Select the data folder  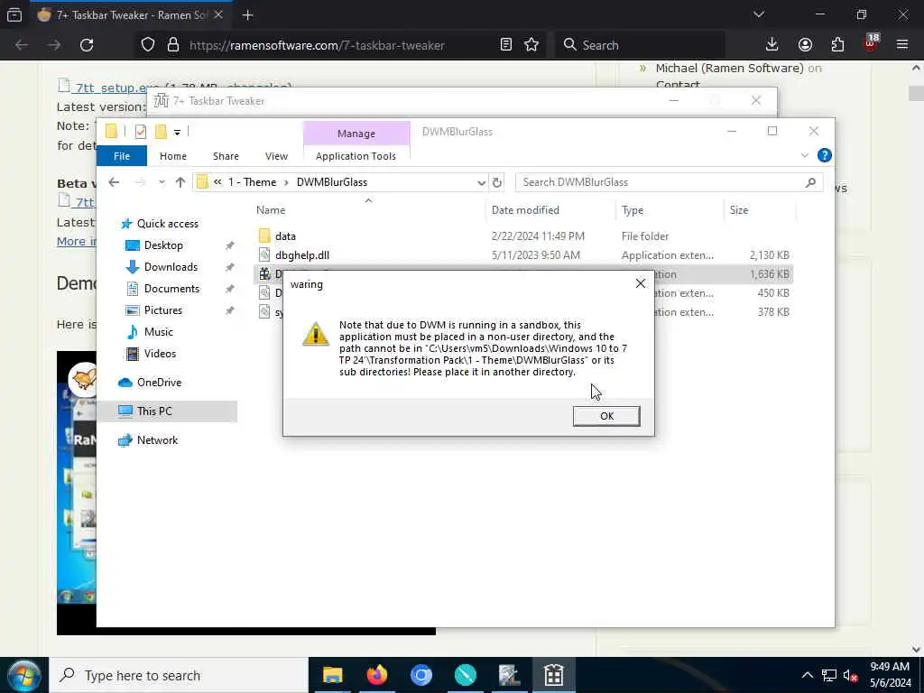285,236
